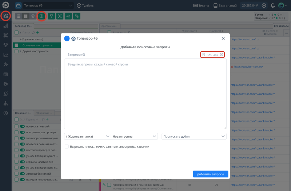Image resolution: width=291 pixels, height=191 pixels.
Task: Toggle the switch for 'проверка позиций' group
Action: (x=23, y=126)
